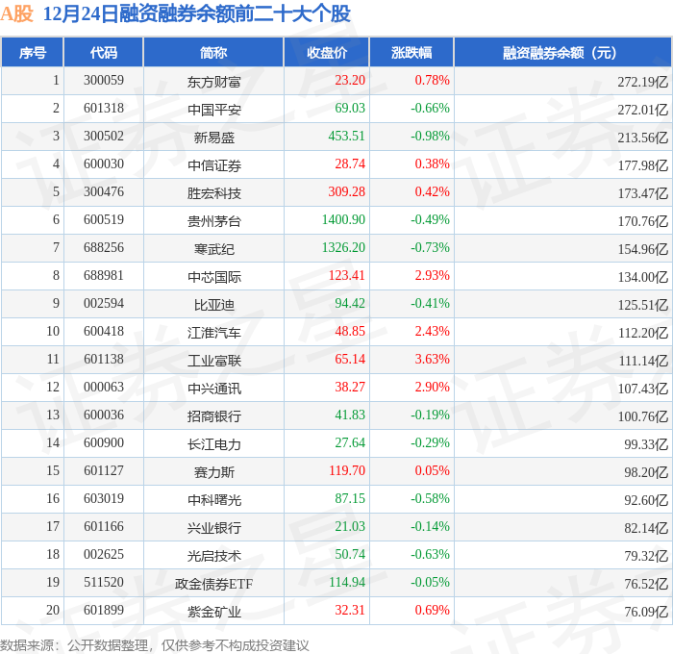
Task: Click the closing price 1400.90
Action: (x=343, y=220)
